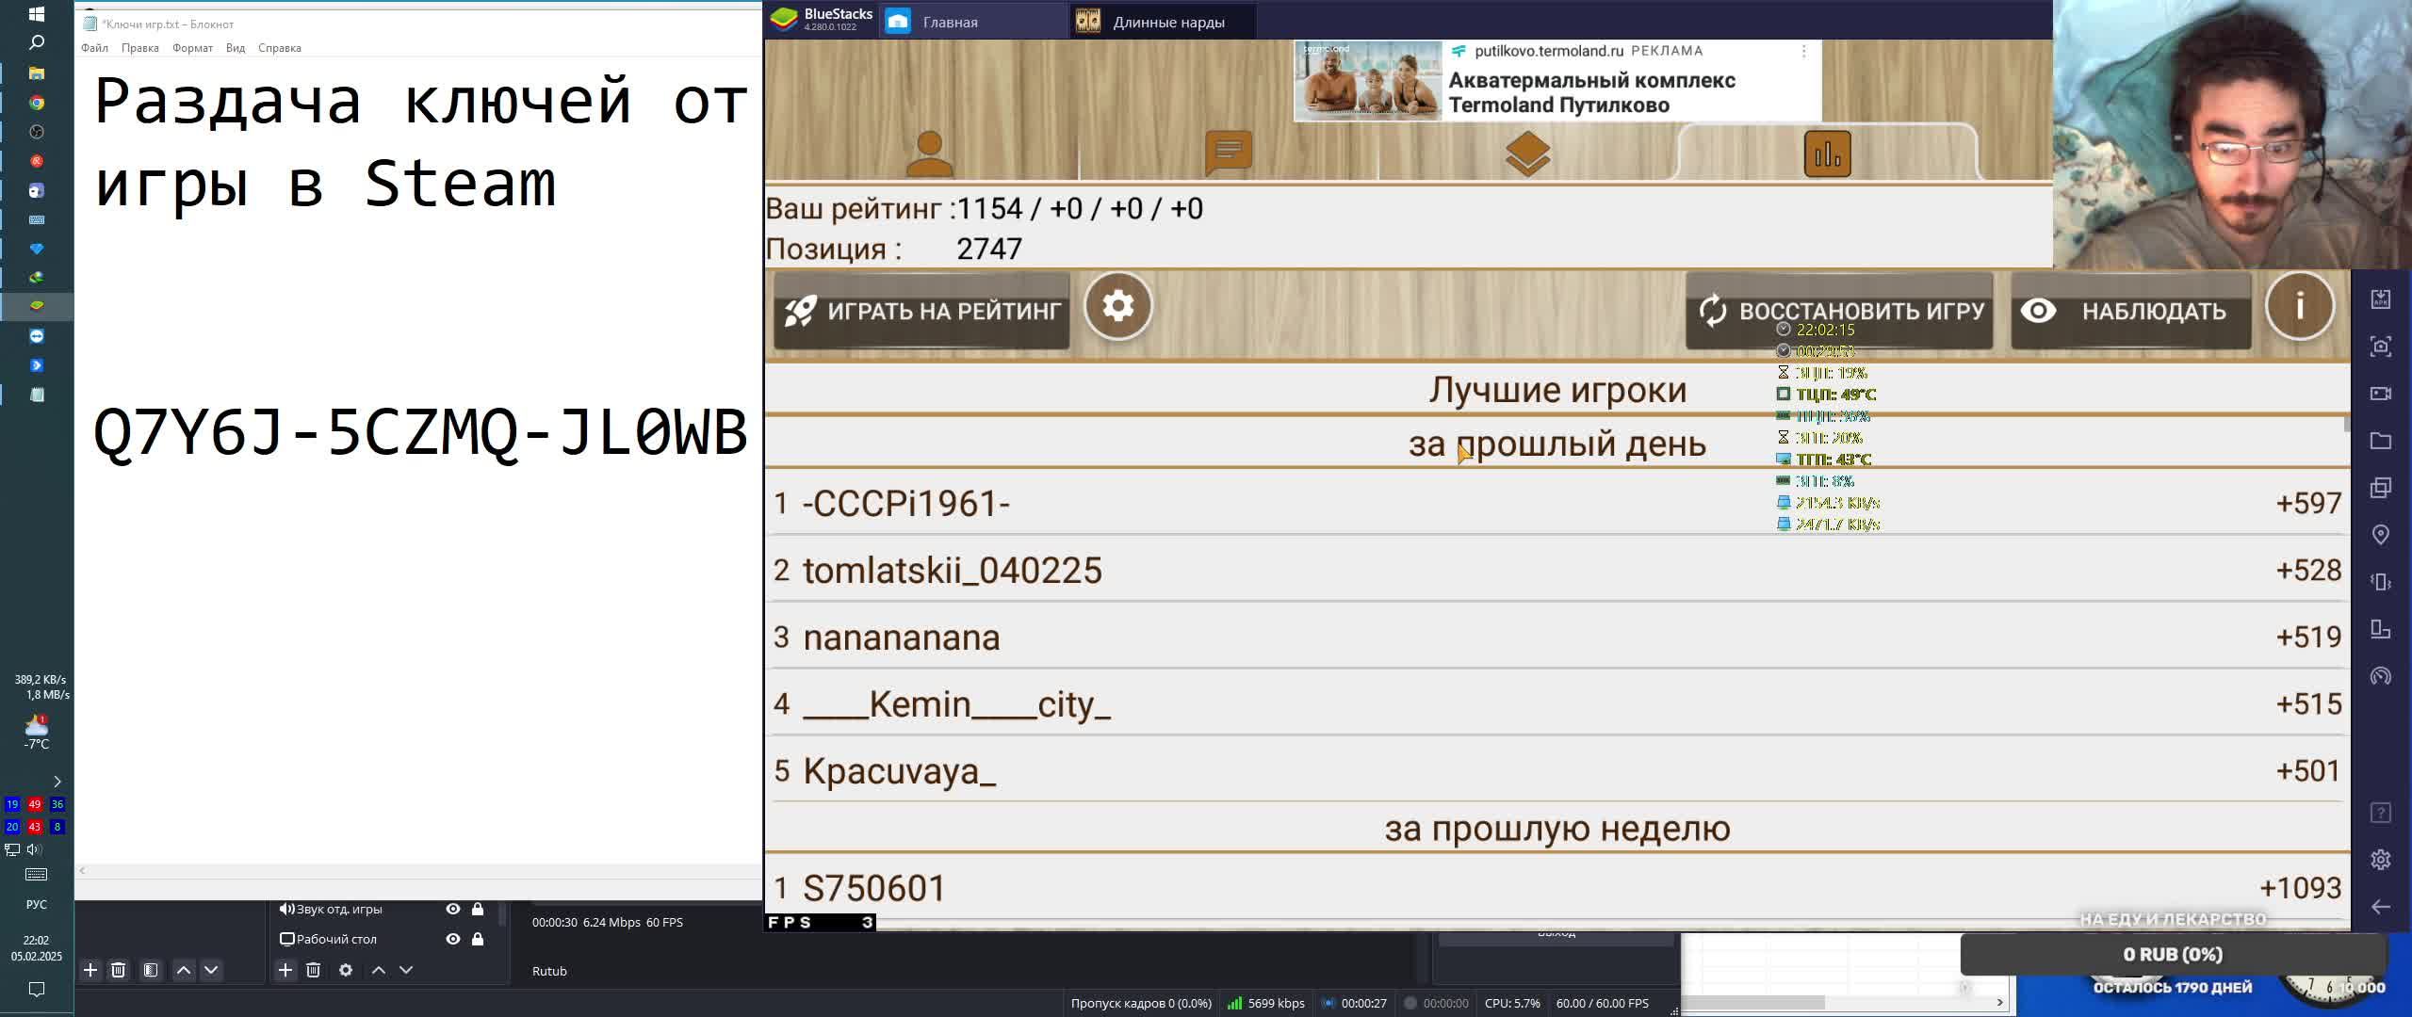This screenshot has width=2412, height=1017.
Task: Open BlueStacks settings gear in sidebar
Action: 2381,860
